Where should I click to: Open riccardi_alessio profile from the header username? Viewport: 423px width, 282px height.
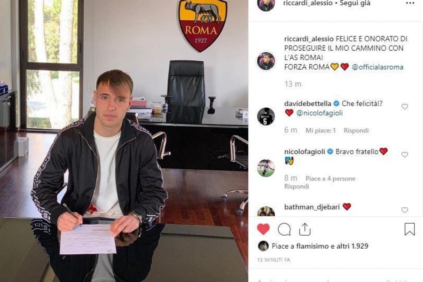pos(308,3)
